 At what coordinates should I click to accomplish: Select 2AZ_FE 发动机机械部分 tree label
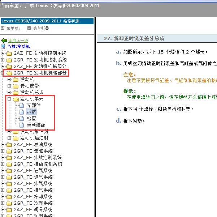(40, 66)
